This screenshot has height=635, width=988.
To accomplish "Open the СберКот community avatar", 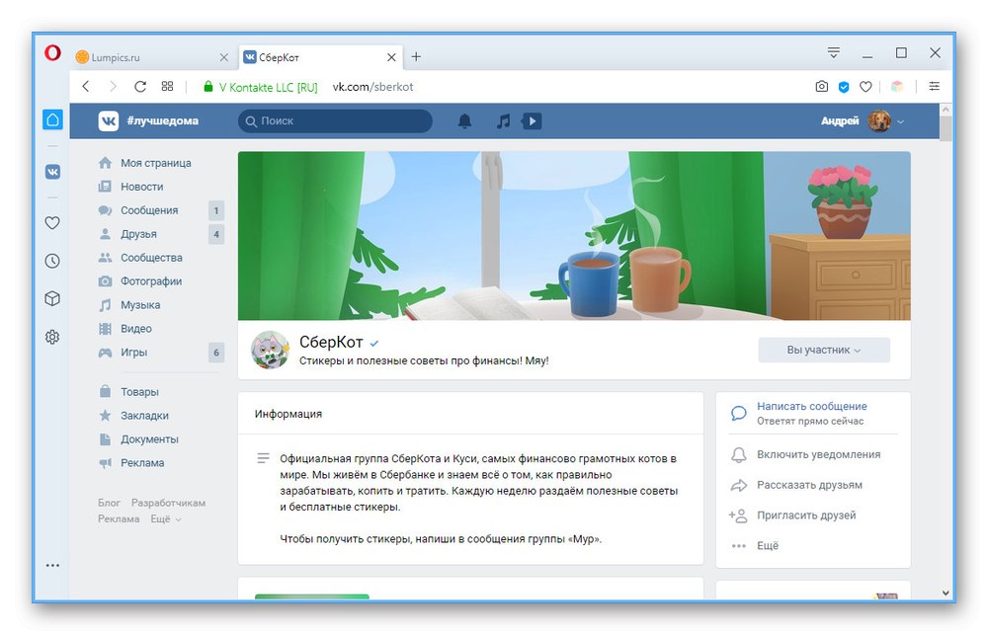I will pyautogui.click(x=271, y=350).
